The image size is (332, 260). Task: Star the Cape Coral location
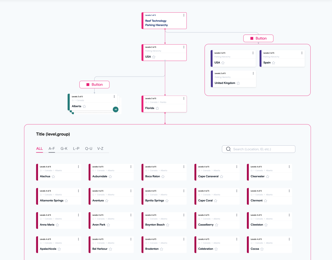point(215,201)
